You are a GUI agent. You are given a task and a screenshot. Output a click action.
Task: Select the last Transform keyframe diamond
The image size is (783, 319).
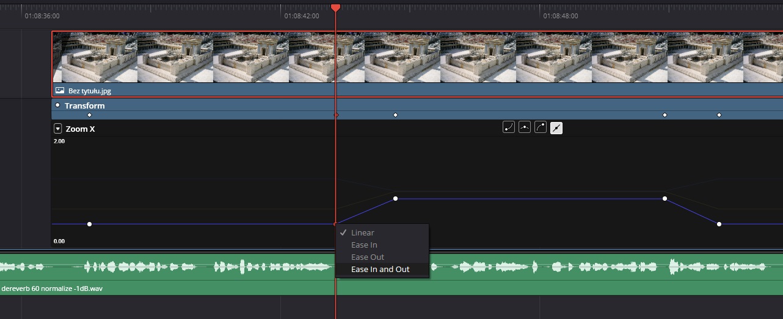click(719, 115)
